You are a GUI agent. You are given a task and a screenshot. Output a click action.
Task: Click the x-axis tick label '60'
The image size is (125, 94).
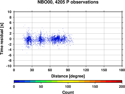point(50,70)
